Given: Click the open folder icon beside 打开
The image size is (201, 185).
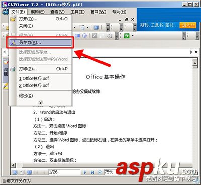Looking at the screenshot, I should 13,19.
